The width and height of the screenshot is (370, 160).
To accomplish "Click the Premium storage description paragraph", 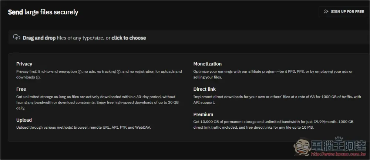I will (273, 125).
